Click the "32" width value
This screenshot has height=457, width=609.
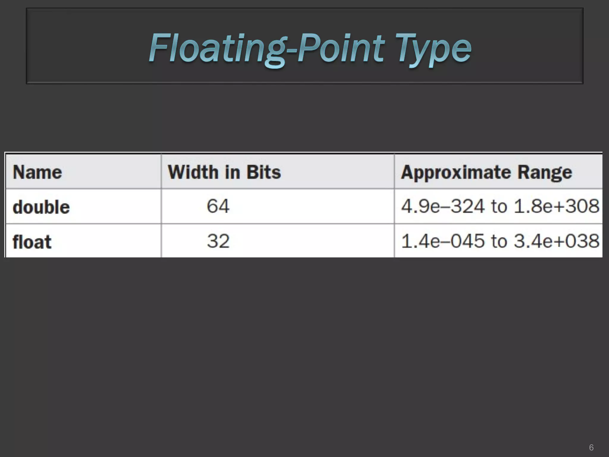coord(218,241)
